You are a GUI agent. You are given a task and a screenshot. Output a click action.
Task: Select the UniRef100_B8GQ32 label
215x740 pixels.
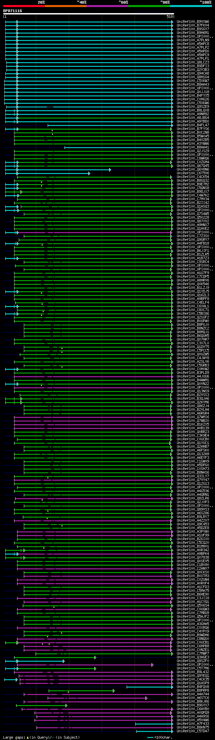193,181
